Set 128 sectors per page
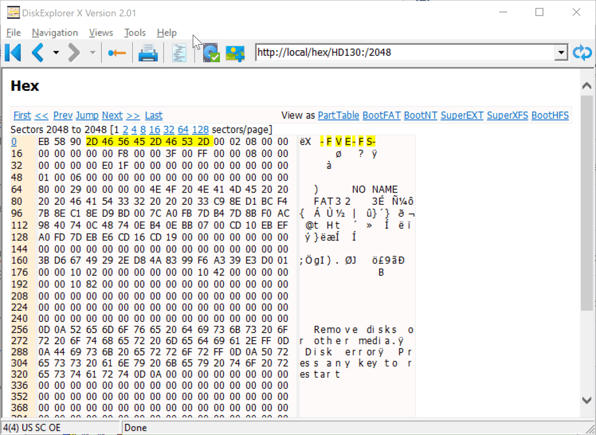Viewport: 596px width, 435px height. coord(200,129)
